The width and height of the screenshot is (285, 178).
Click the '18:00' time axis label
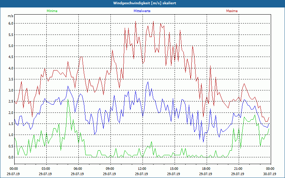pyautogui.click(x=207, y=169)
